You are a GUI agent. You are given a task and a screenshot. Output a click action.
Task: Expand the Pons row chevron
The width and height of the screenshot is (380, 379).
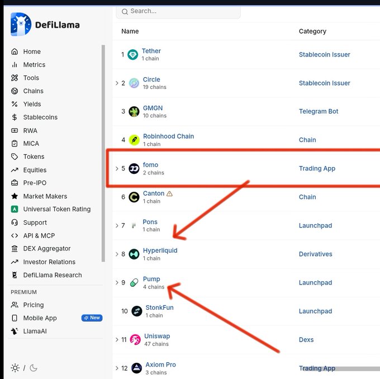[x=117, y=225]
